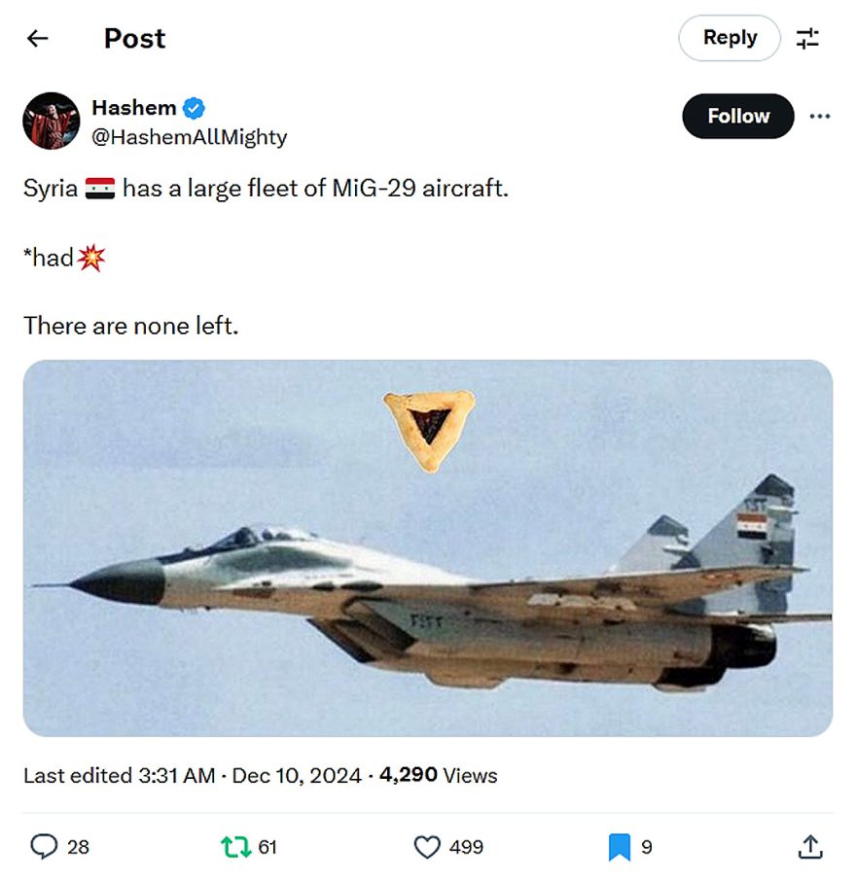
Task: Toggle the bookmark icon
Action: 619,847
